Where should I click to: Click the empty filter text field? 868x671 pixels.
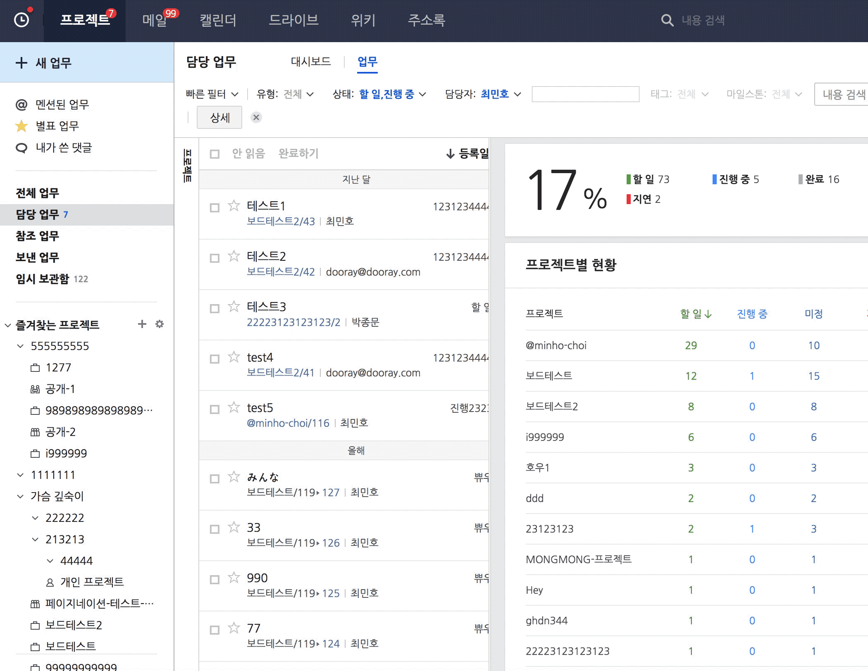point(585,95)
